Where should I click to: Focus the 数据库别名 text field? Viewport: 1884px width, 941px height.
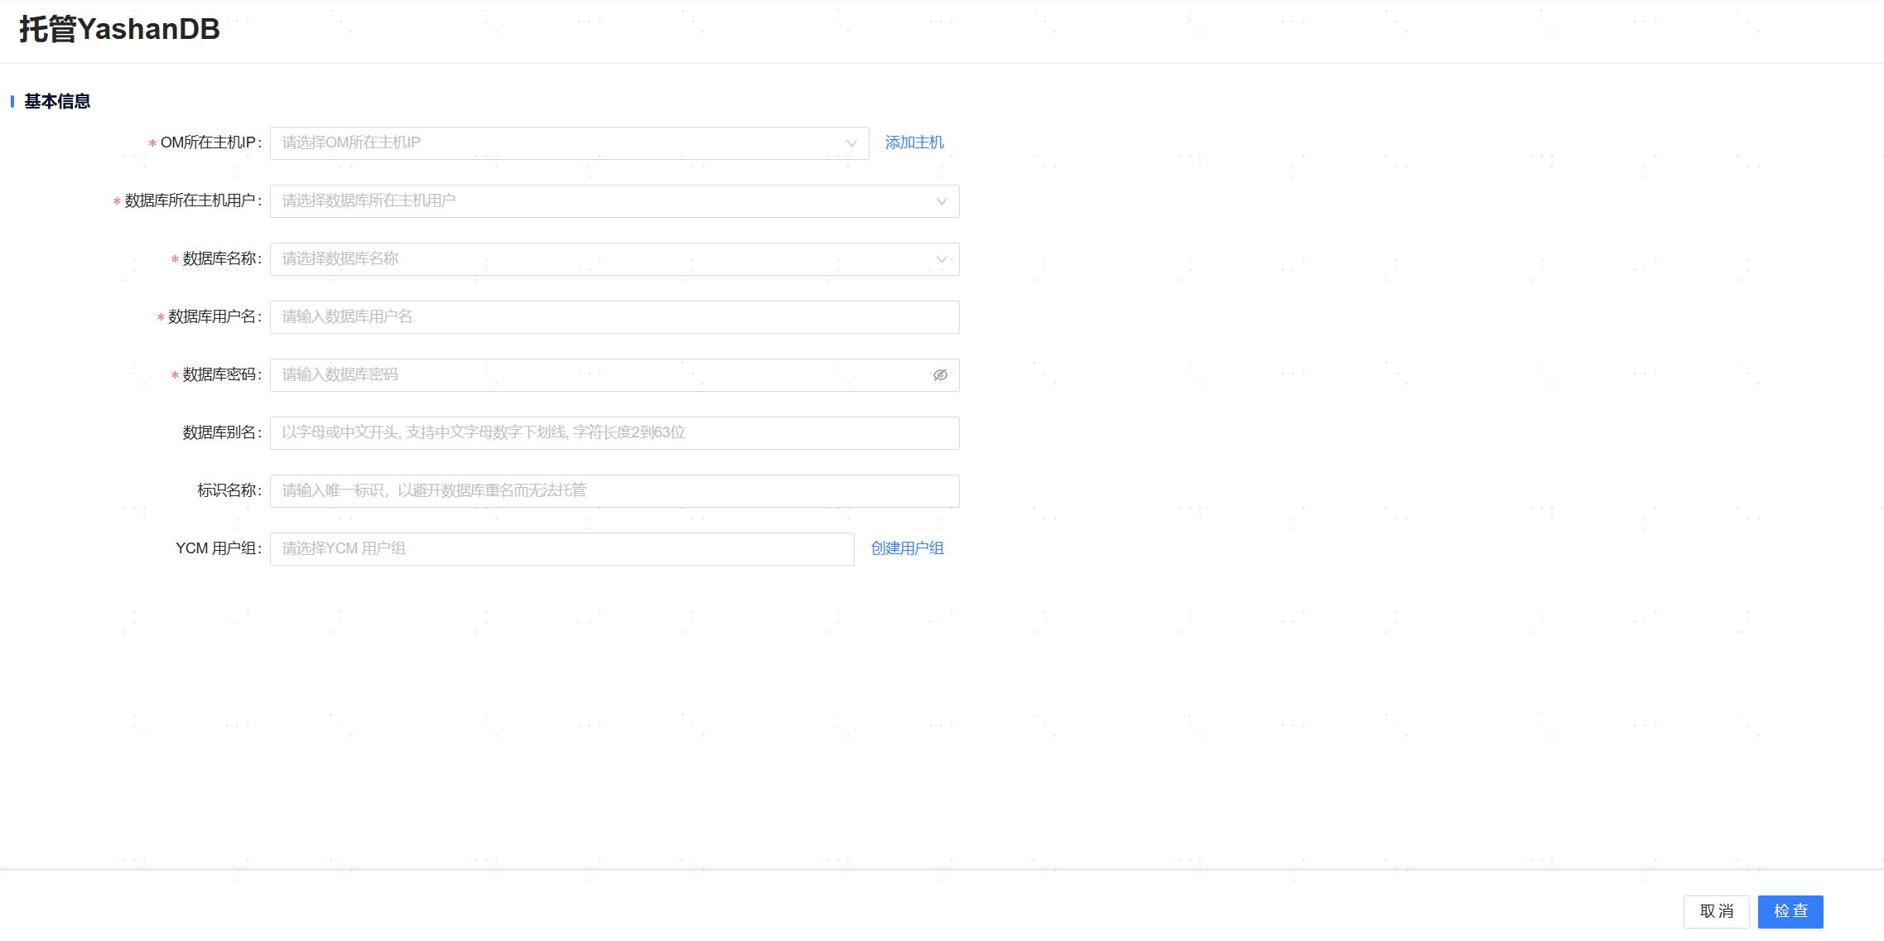614,433
